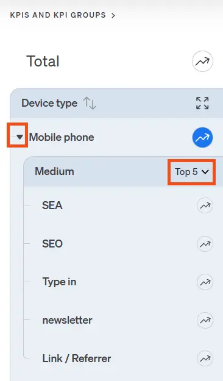The width and height of the screenshot is (223, 381).
Task: Collapse the Mobile phone row triangle
Action: click(19, 137)
